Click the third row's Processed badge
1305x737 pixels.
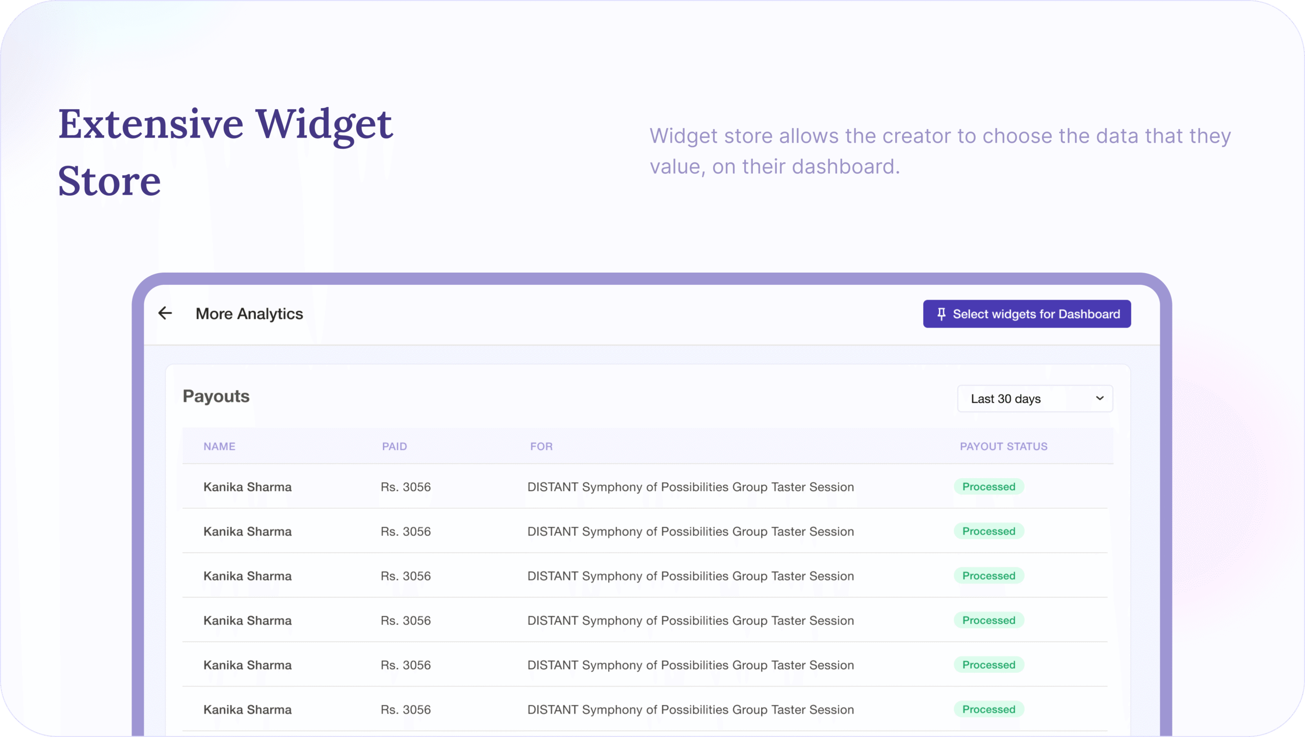[x=988, y=576]
